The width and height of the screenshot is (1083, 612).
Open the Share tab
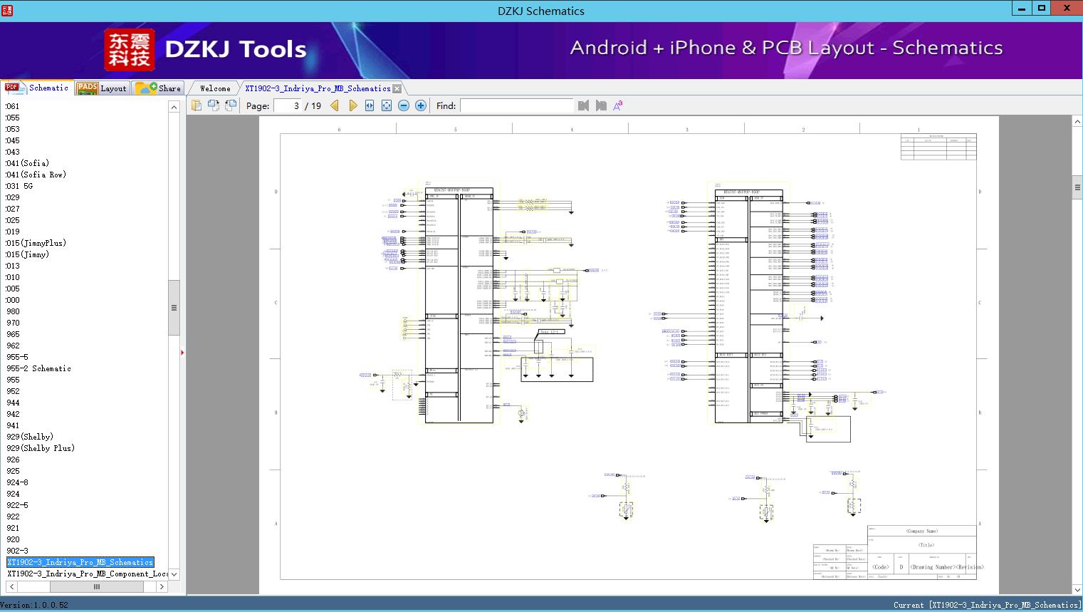[x=159, y=88]
